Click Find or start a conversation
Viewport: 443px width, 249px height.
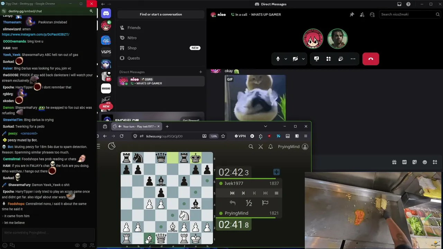pyautogui.click(x=161, y=15)
